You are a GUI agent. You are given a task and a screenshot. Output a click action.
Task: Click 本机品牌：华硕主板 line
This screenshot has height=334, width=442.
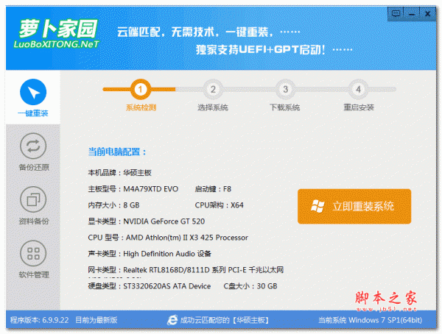point(120,173)
